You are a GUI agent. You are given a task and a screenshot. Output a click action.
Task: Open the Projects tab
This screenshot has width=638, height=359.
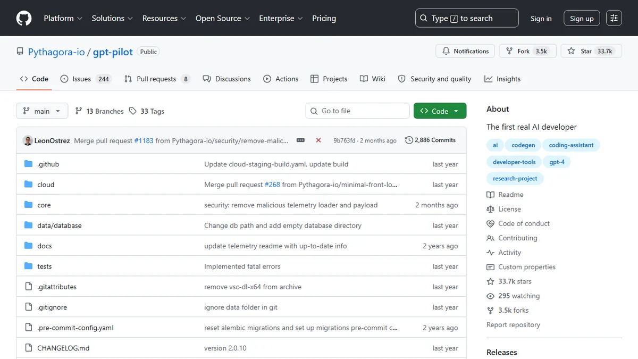coord(329,79)
